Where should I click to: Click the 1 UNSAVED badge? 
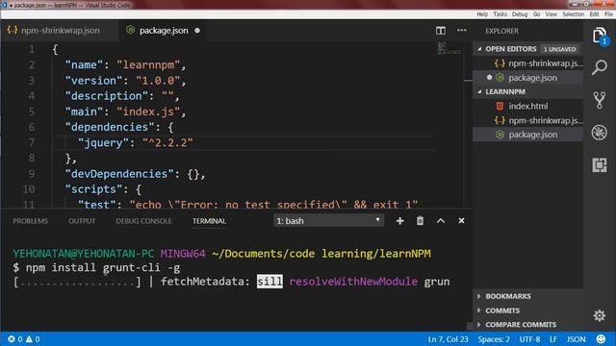pyautogui.click(x=559, y=49)
